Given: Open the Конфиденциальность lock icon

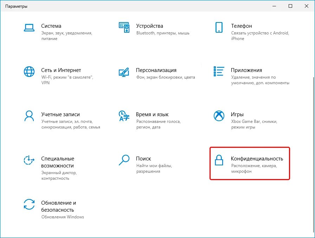Looking at the screenshot, I should point(219,160).
